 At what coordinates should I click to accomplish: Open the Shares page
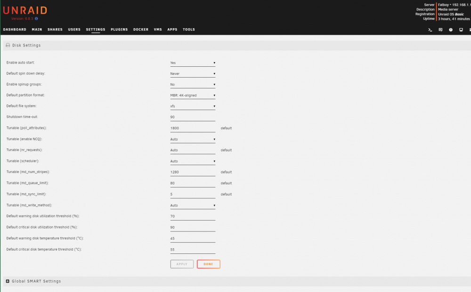coord(55,29)
